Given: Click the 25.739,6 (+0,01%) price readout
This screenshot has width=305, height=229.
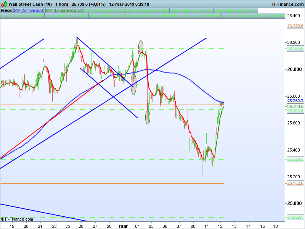Looking at the screenshot, I should click(88, 4).
